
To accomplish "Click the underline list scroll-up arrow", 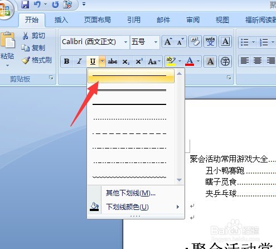I will point(179,74).
